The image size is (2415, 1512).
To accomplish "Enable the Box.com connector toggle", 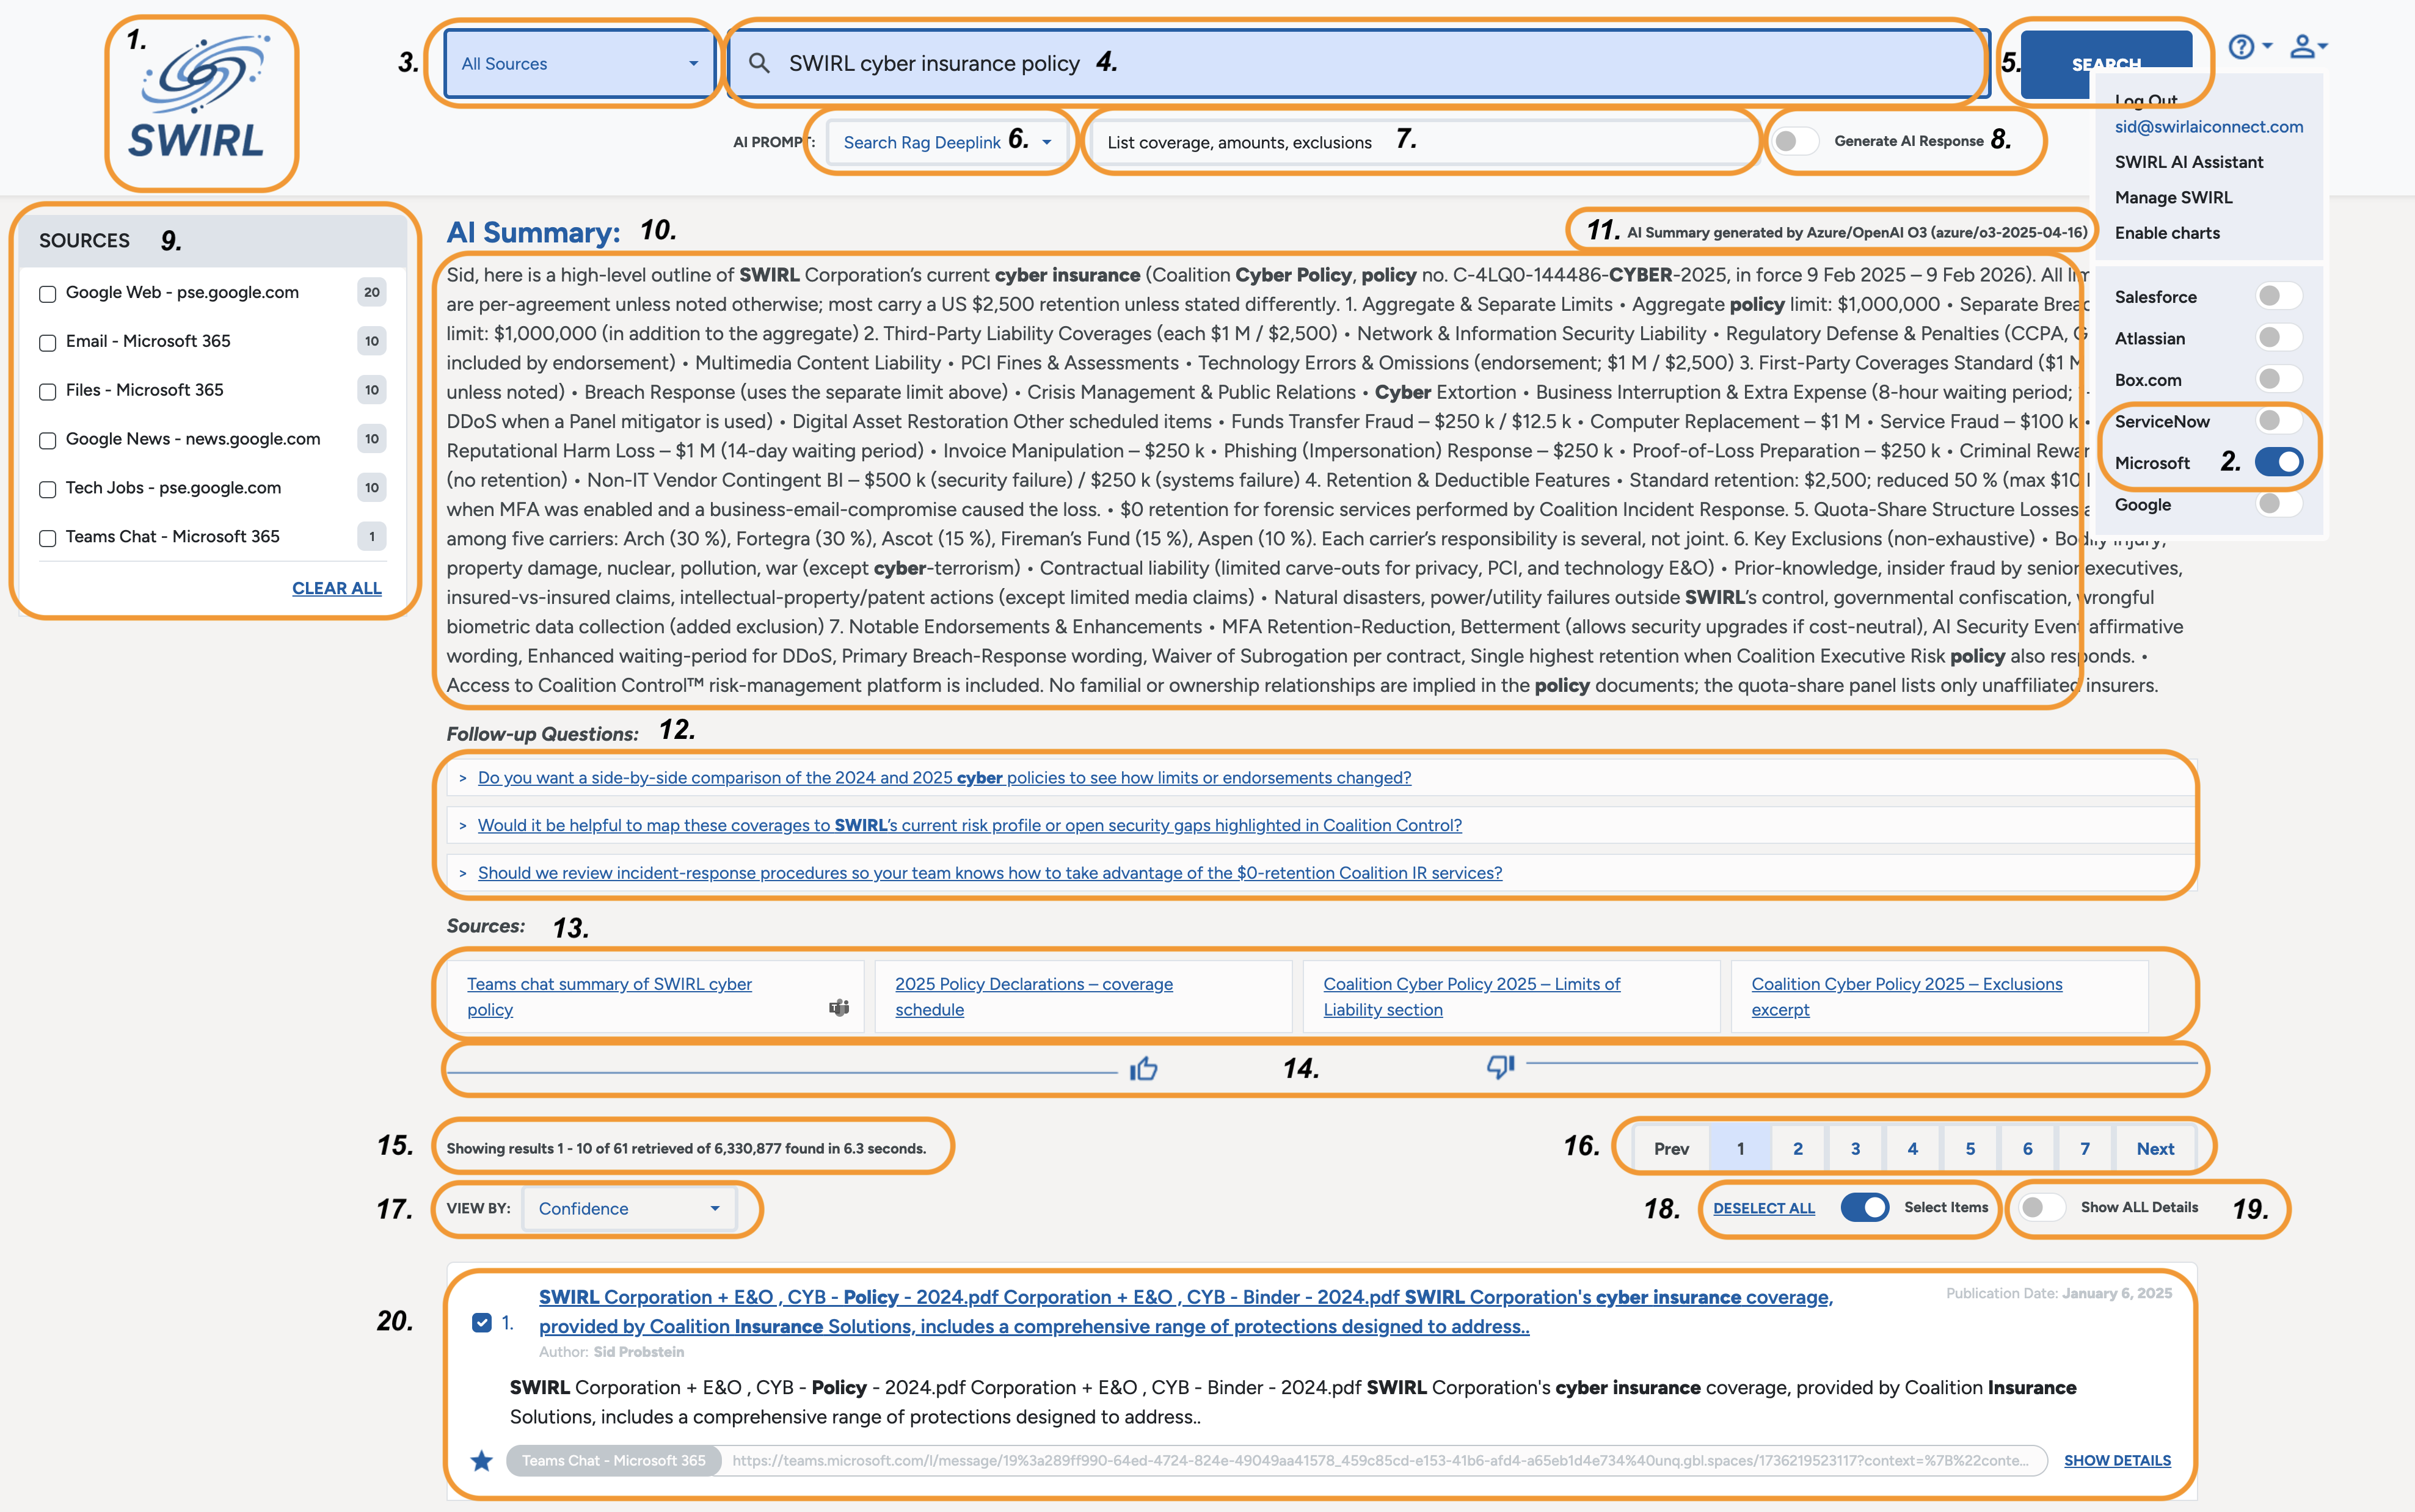I will tap(2280, 379).
